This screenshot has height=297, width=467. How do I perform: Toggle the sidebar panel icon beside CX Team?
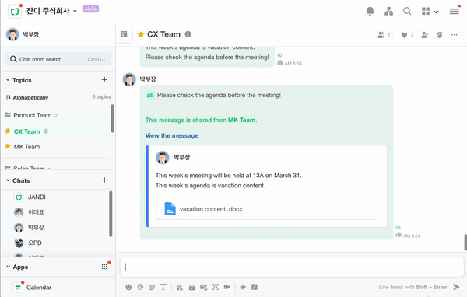pyautogui.click(x=125, y=34)
